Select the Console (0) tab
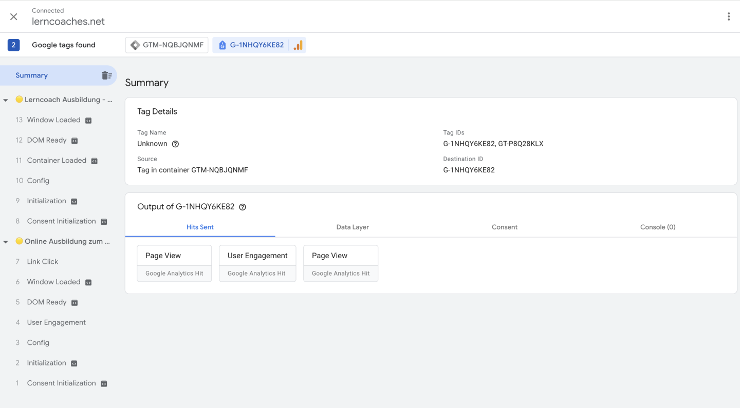Screen dimensions: 740x408 pos(657,227)
